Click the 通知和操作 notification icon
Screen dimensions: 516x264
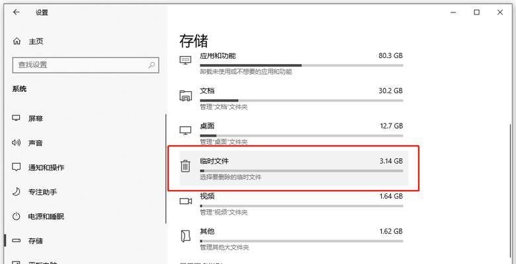(x=17, y=167)
